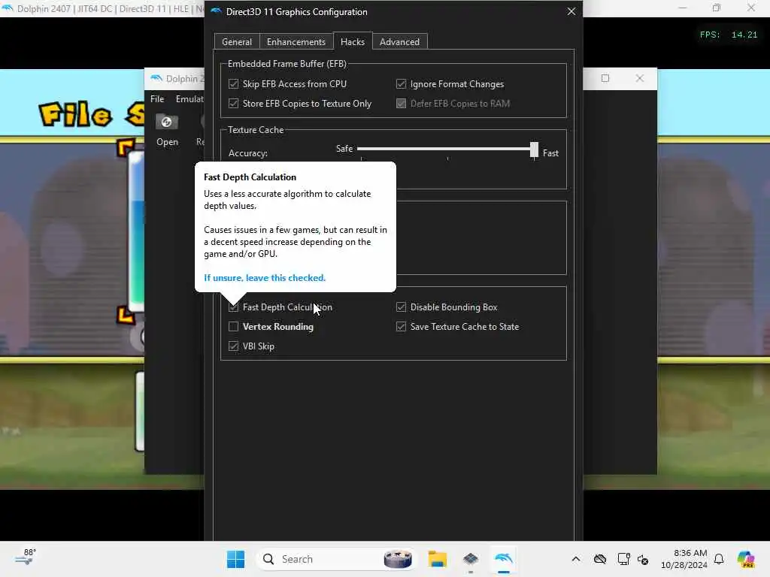
Task: Click the 'Fast' slider end label
Action: point(550,153)
